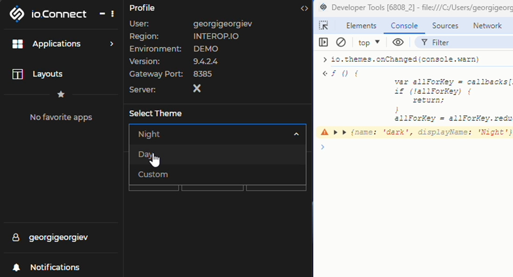Switch to the Sources tab
This screenshot has height=277, width=513.
coord(445,26)
